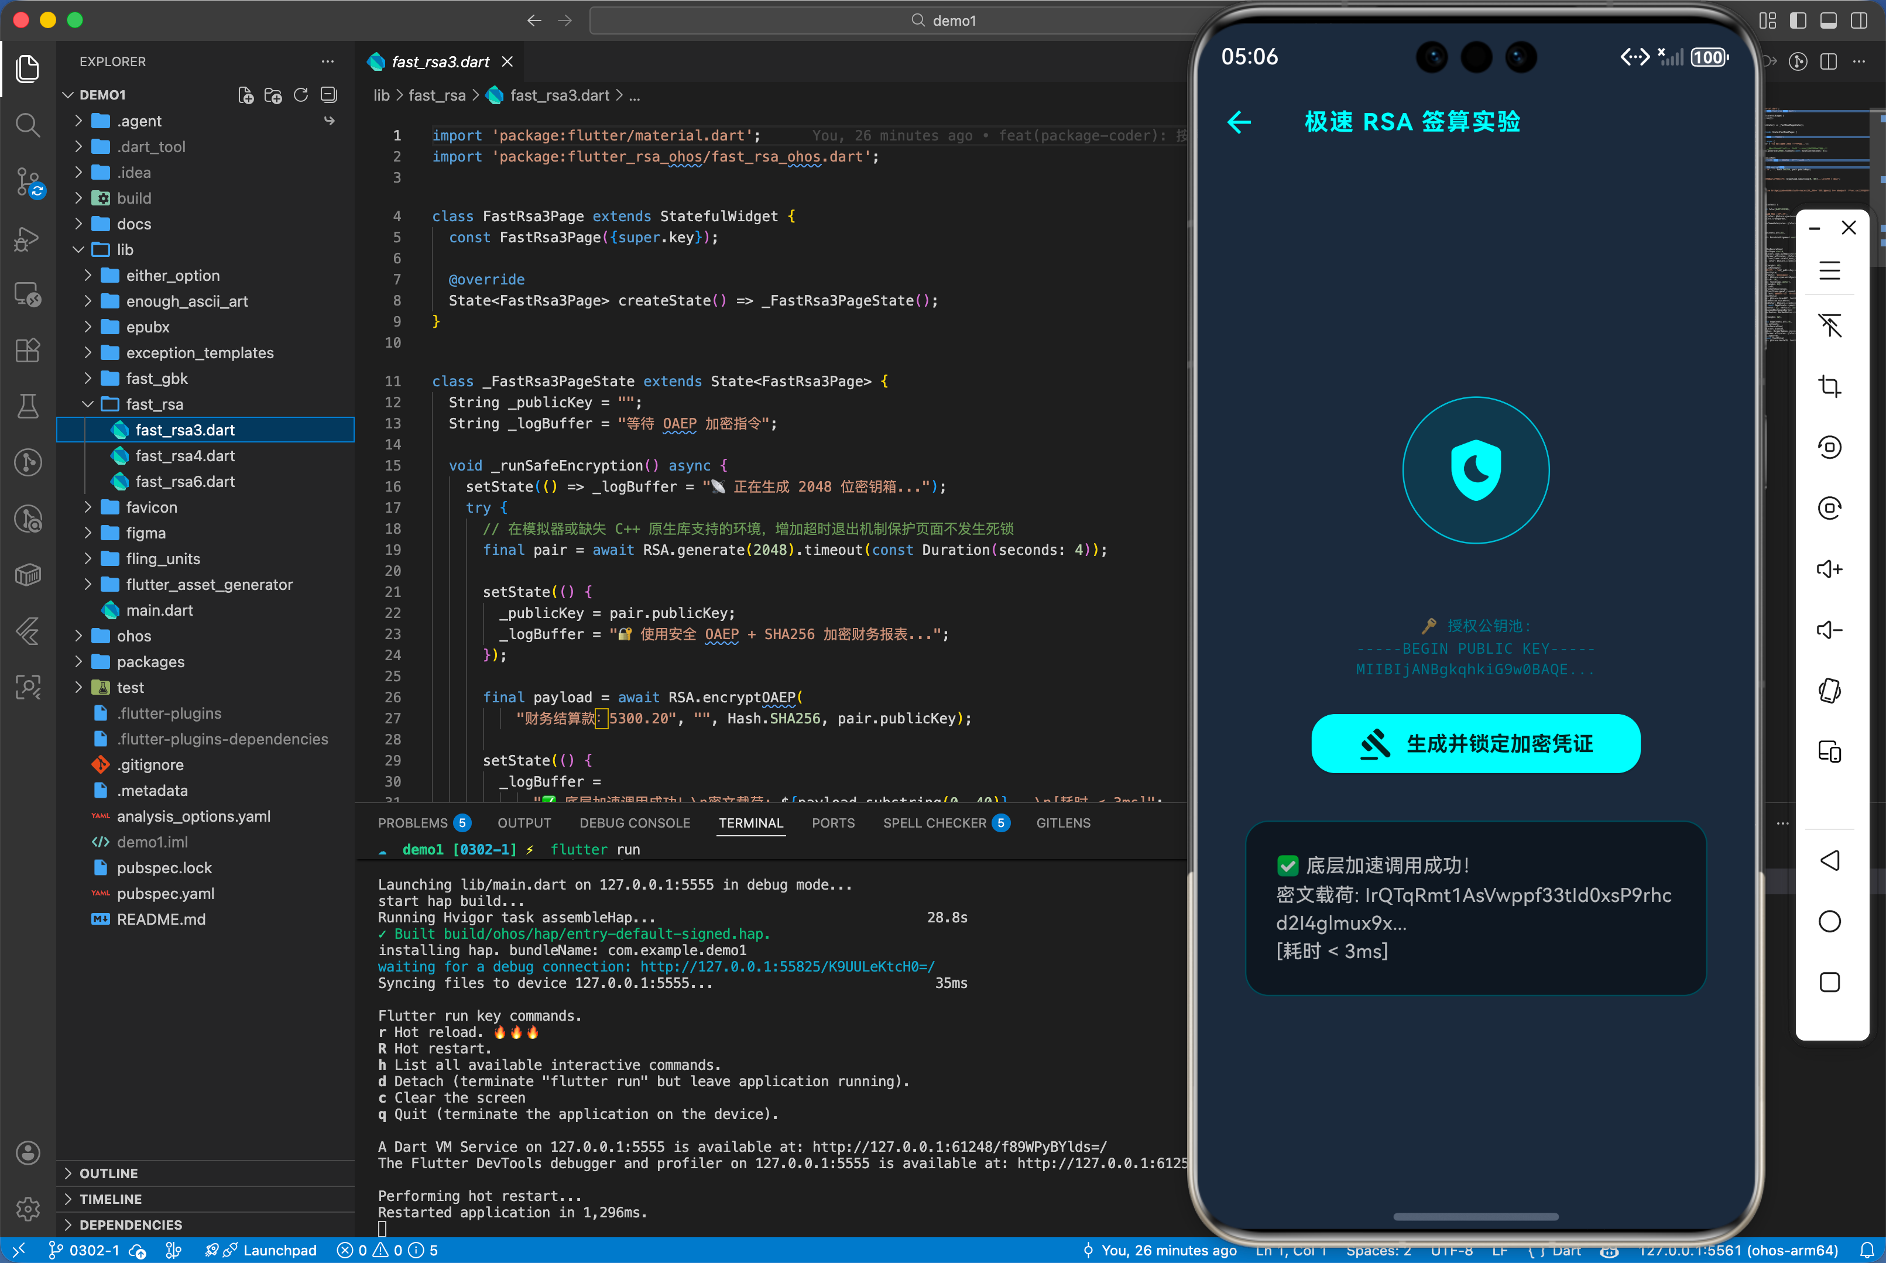Click emulator triangle back navigation button

1829,860
